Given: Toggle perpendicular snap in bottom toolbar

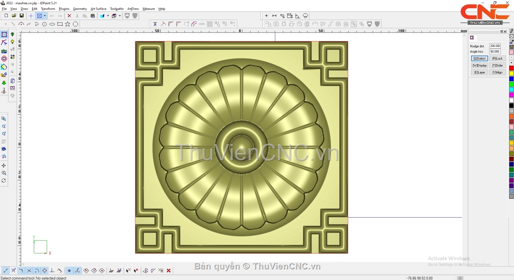Looking at the screenshot, I should point(52,271).
